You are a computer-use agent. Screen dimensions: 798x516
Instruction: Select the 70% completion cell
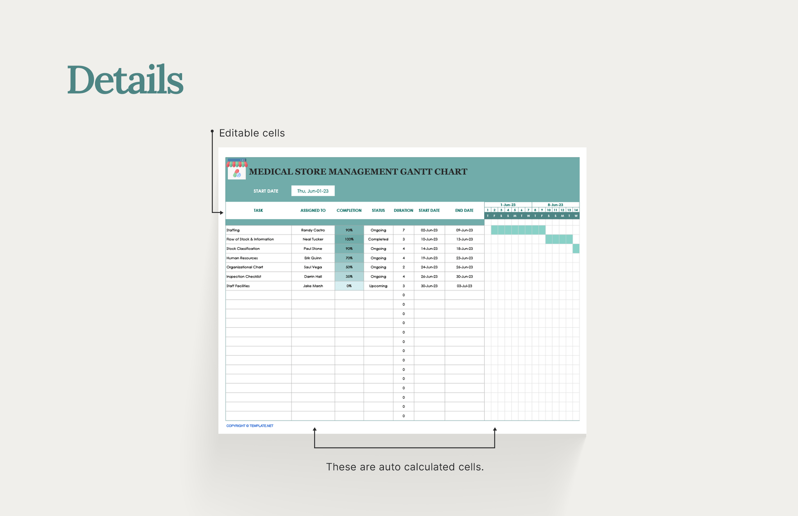click(349, 258)
